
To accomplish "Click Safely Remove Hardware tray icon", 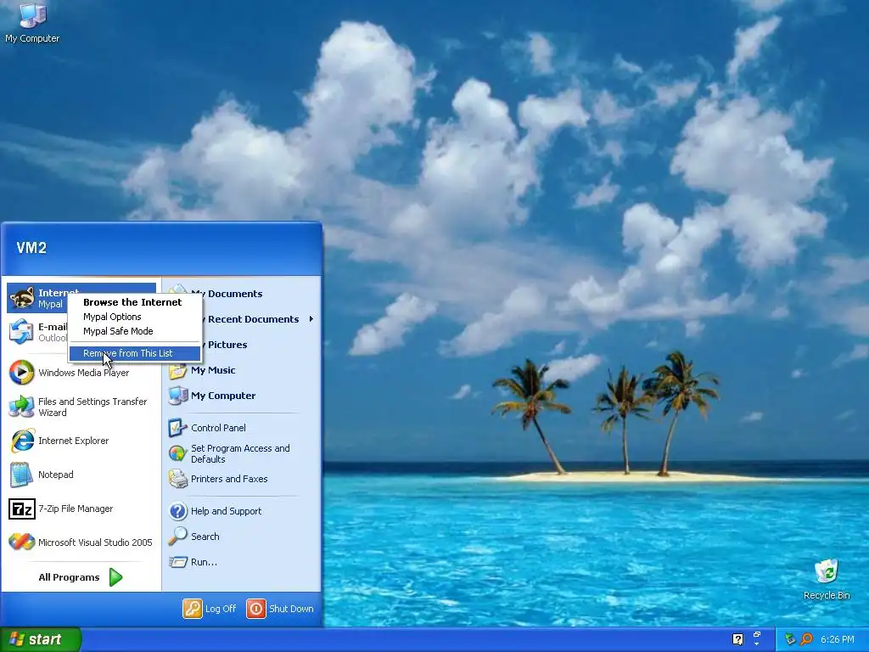I will [x=790, y=639].
